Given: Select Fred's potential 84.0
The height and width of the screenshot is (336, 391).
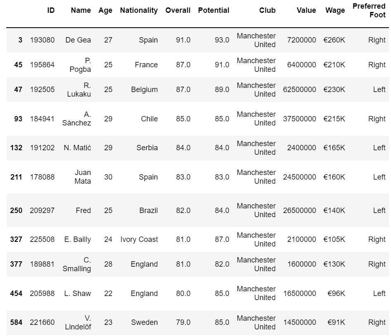Looking at the screenshot, I should [222, 211].
